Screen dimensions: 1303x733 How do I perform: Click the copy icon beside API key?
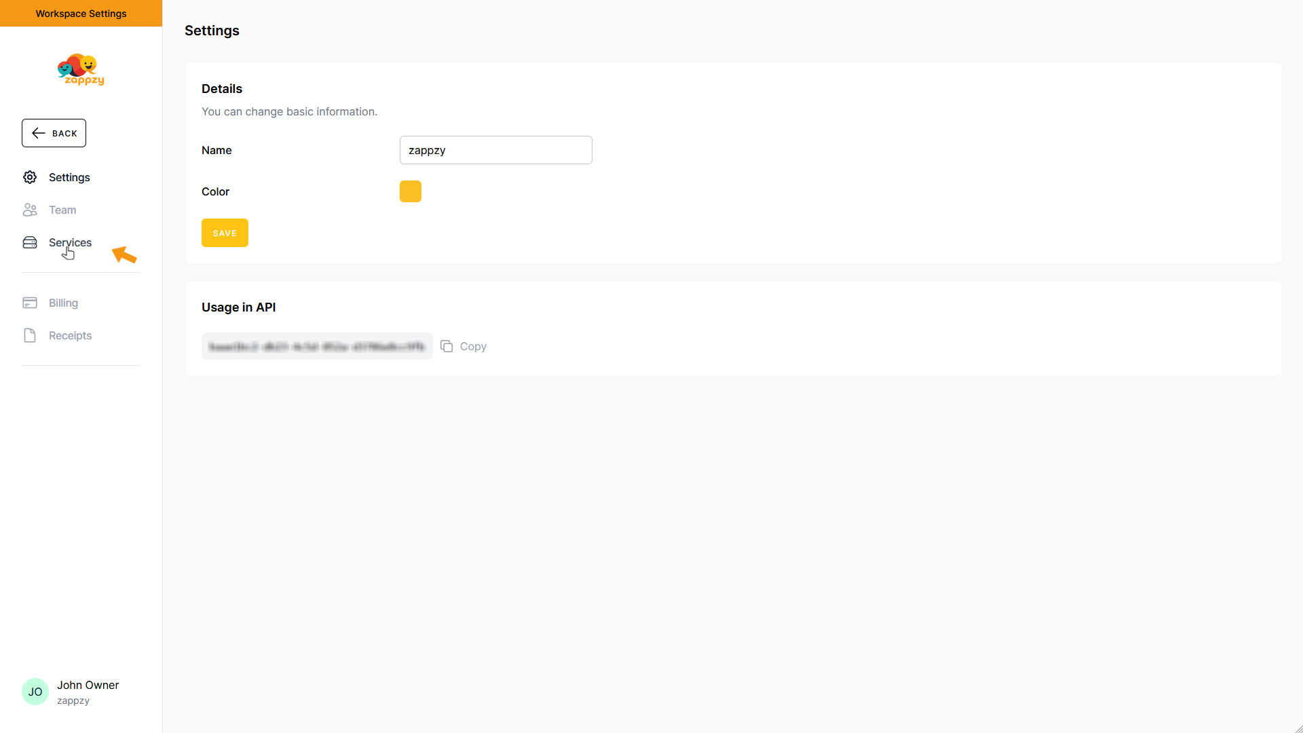click(447, 346)
